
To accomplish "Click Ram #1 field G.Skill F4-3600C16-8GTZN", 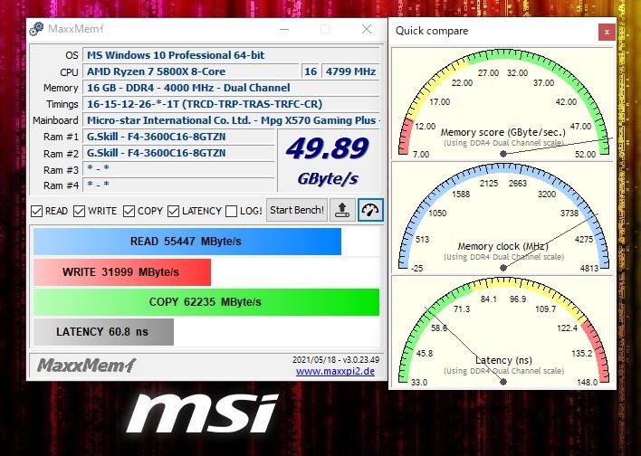I will (x=178, y=137).
